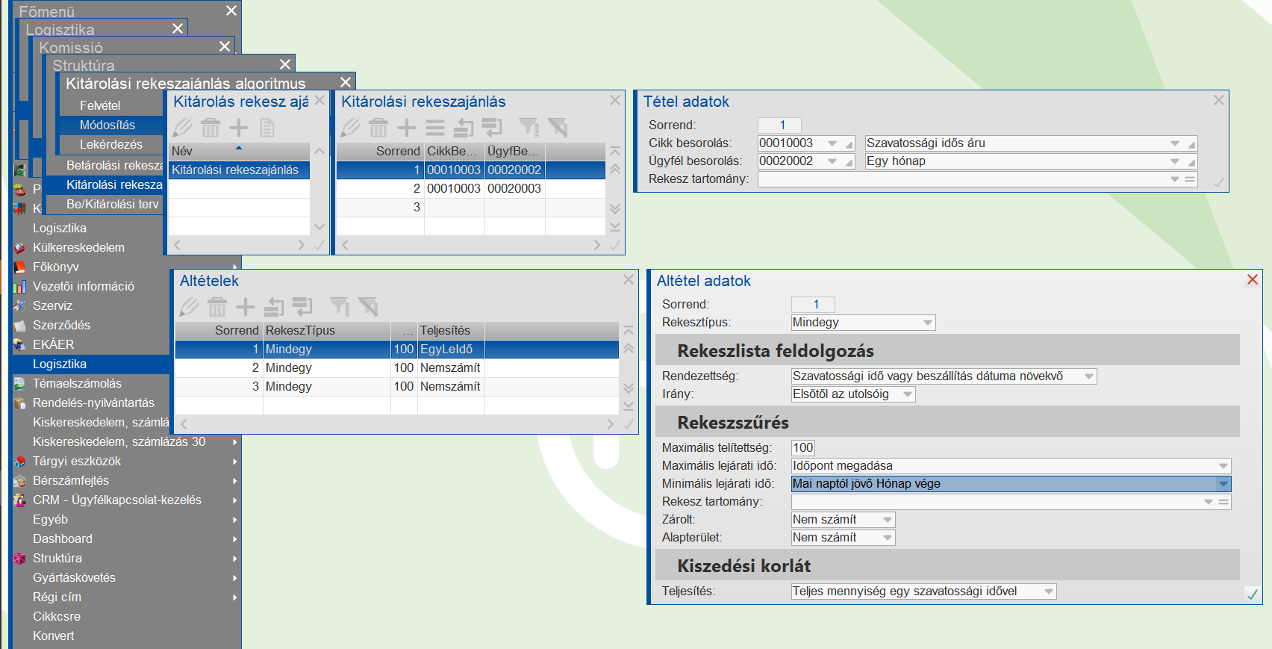Image resolution: width=1272 pixels, height=649 pixels.
Task: Open the Minimális lejárati idő dropdown
Action: [1223, 484]
